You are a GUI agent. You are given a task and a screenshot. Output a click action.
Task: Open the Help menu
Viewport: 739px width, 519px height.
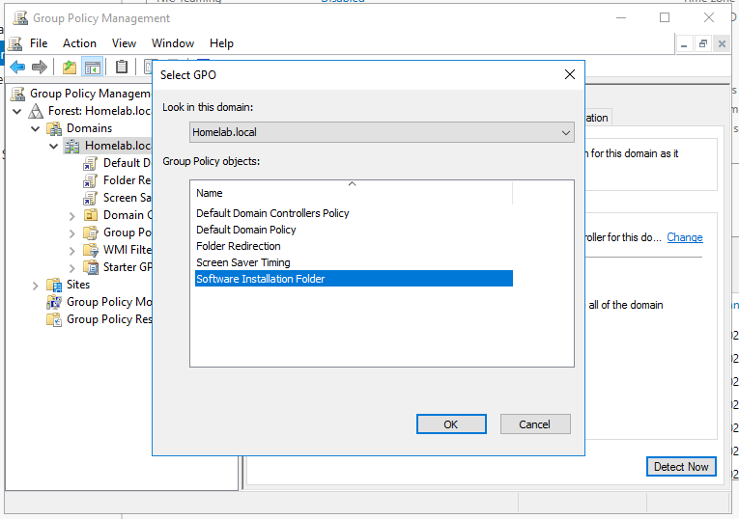pos(221,43)
